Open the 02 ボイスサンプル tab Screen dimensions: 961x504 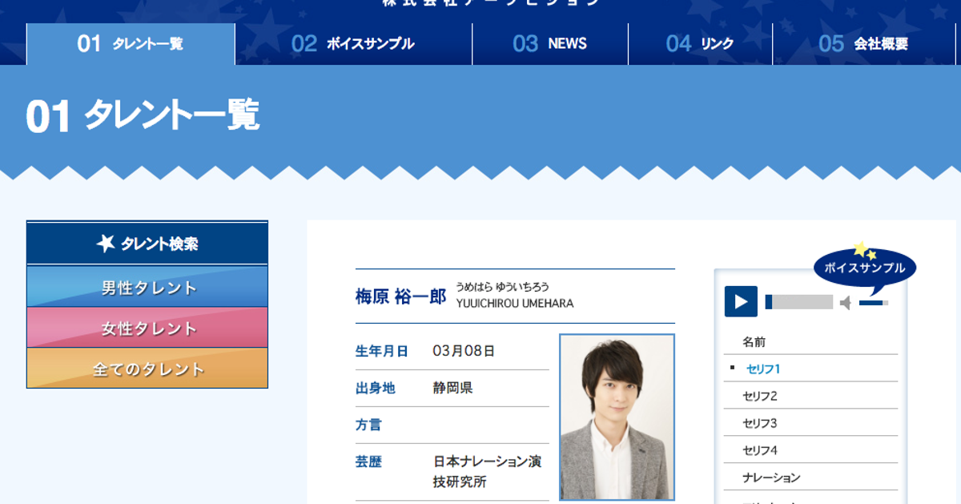tap(353, 44)
